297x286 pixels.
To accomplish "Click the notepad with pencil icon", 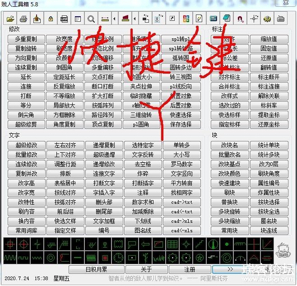I will [199, 19].
